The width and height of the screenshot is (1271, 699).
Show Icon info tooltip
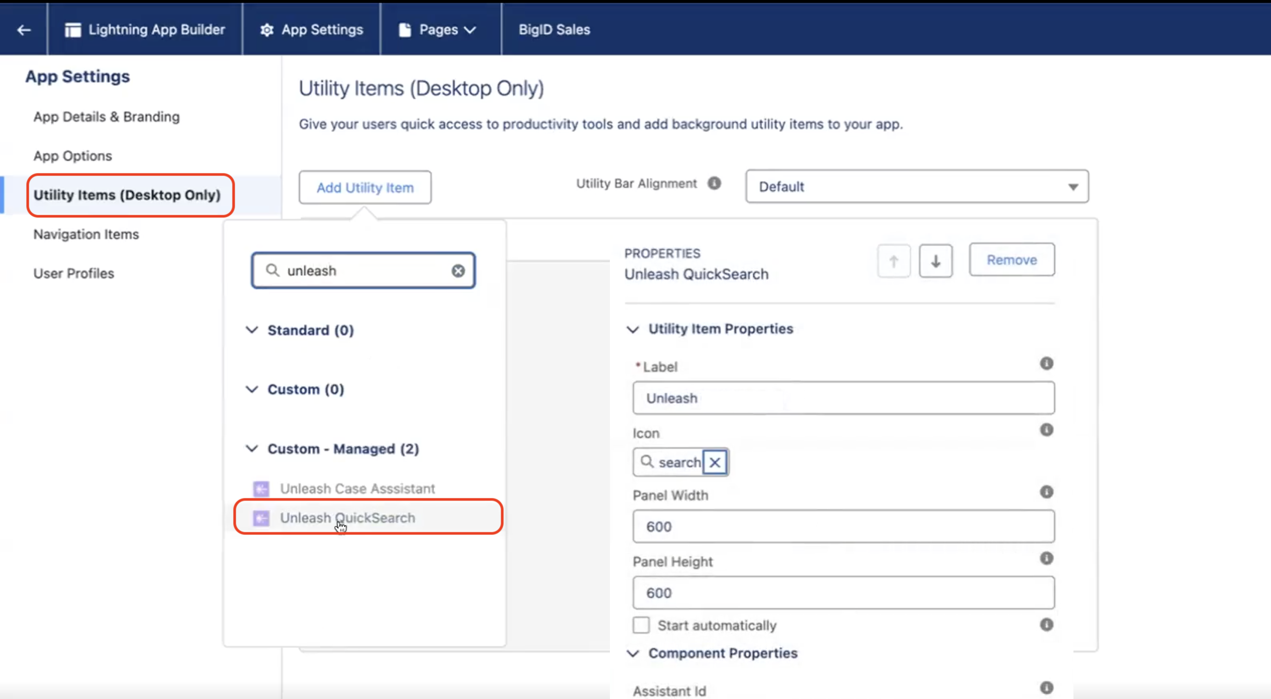[1046, 430]
